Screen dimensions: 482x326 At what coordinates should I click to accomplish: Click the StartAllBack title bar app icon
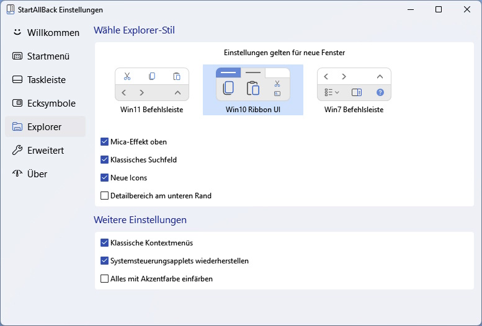point(11,9)
